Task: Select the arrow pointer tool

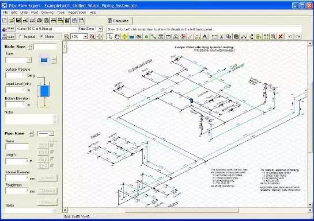Action: click(x=110, y=37)
